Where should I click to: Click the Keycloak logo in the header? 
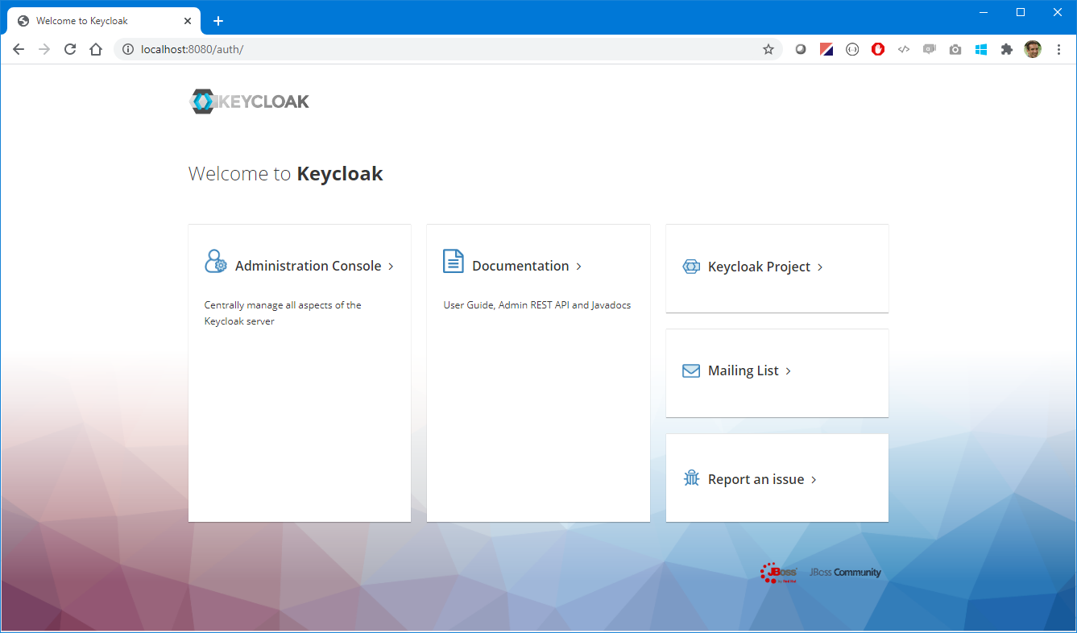click(x=249, y=101)
